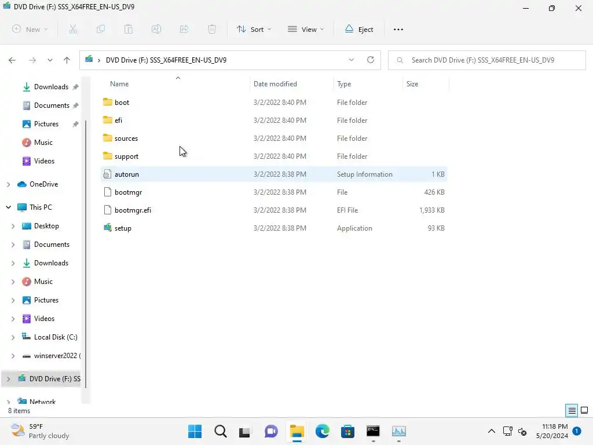This screenshot has width=593, height=445.
Task: Open the Sort dropdown menu
Action: (x=254, y=29)
